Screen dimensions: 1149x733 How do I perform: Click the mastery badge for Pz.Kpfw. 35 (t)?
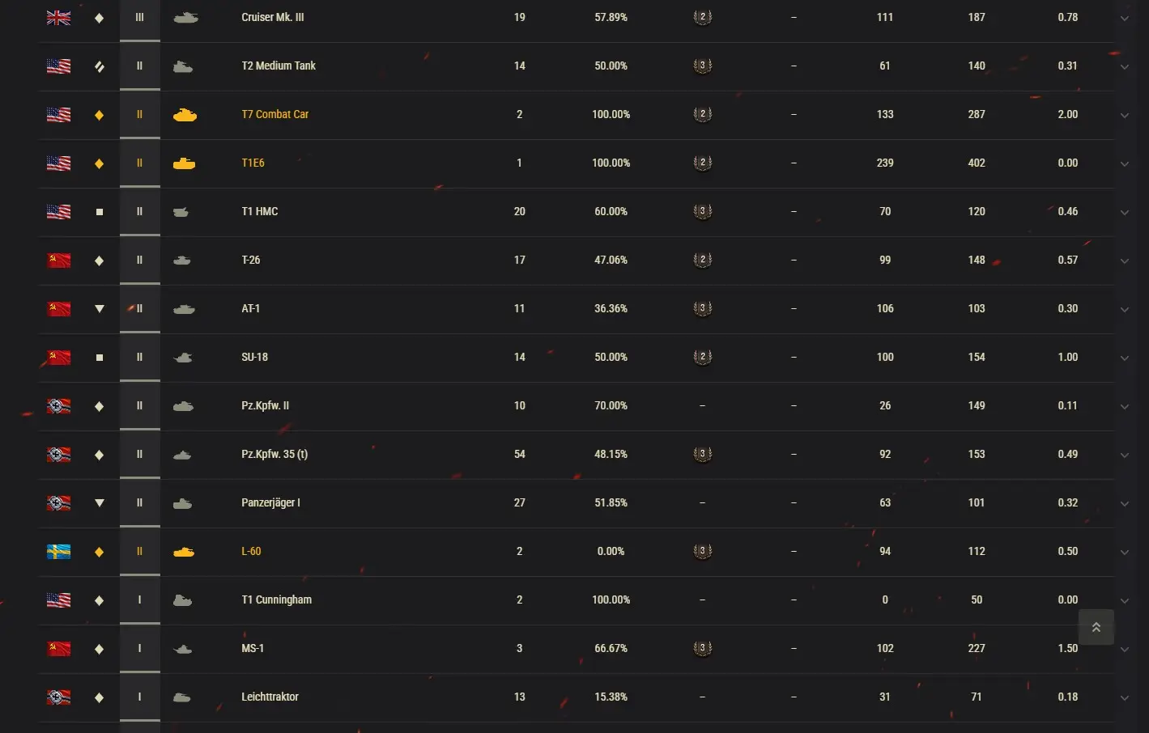click(702, 455)
